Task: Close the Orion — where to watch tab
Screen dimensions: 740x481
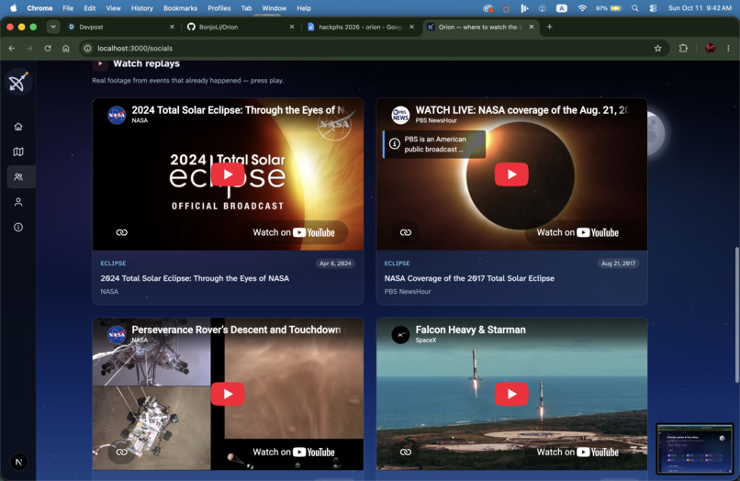Action: [532, 27]
